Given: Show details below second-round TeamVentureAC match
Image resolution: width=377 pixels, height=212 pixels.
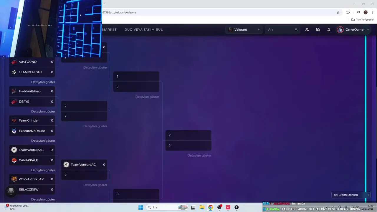Looking at the screenshot, I should click(x=95, y=185).
